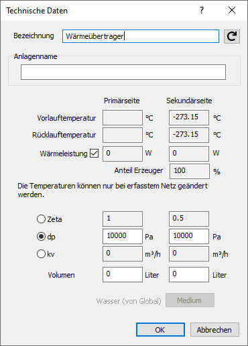Screen dimensions: 248x346
Task: Click the Sekundärseite column header
Action: tap(189, 101)
